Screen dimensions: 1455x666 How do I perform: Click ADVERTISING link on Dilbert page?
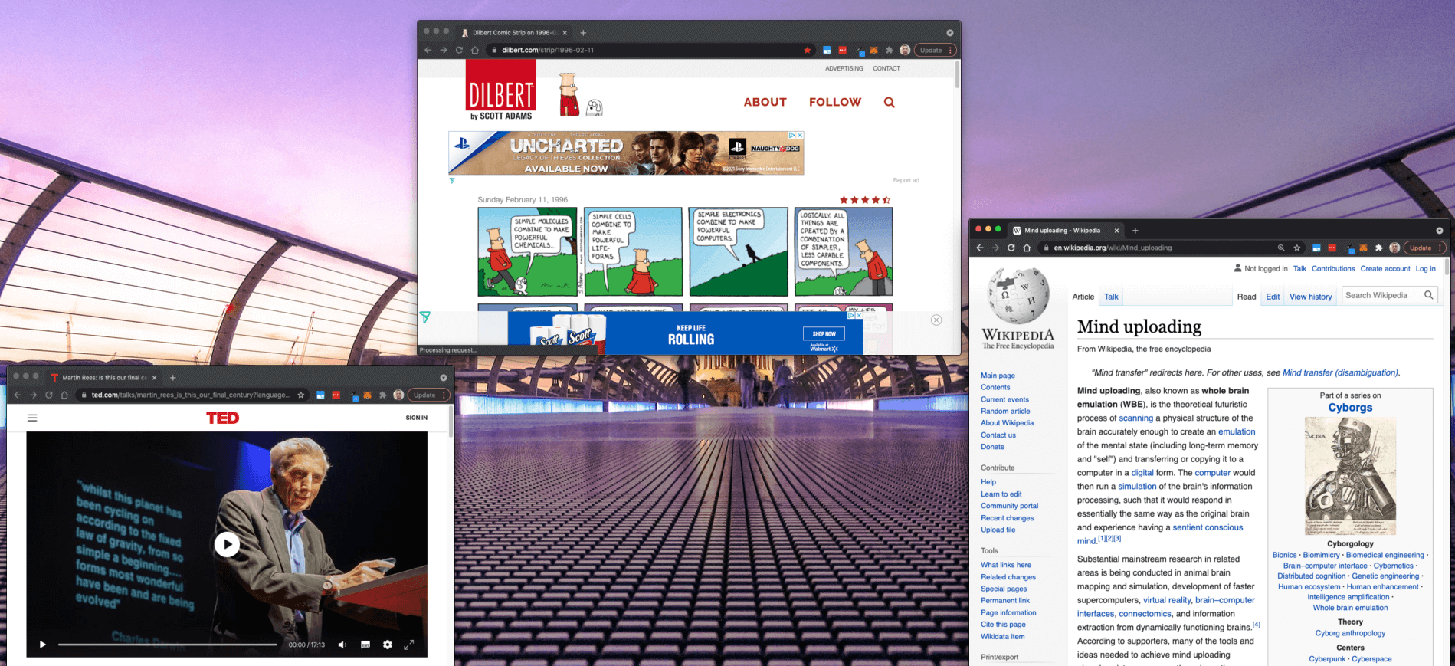point(844,68)
